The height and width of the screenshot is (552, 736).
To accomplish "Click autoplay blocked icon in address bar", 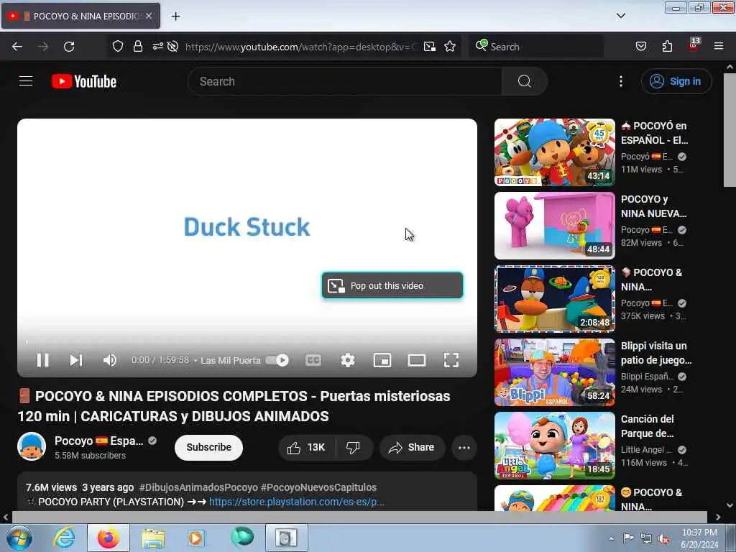I will click(172, 47).
